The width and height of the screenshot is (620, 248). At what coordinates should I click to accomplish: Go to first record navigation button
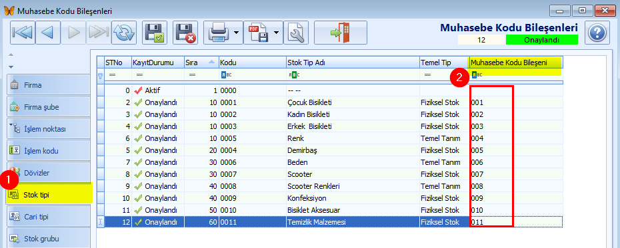(x=23, y=33)
